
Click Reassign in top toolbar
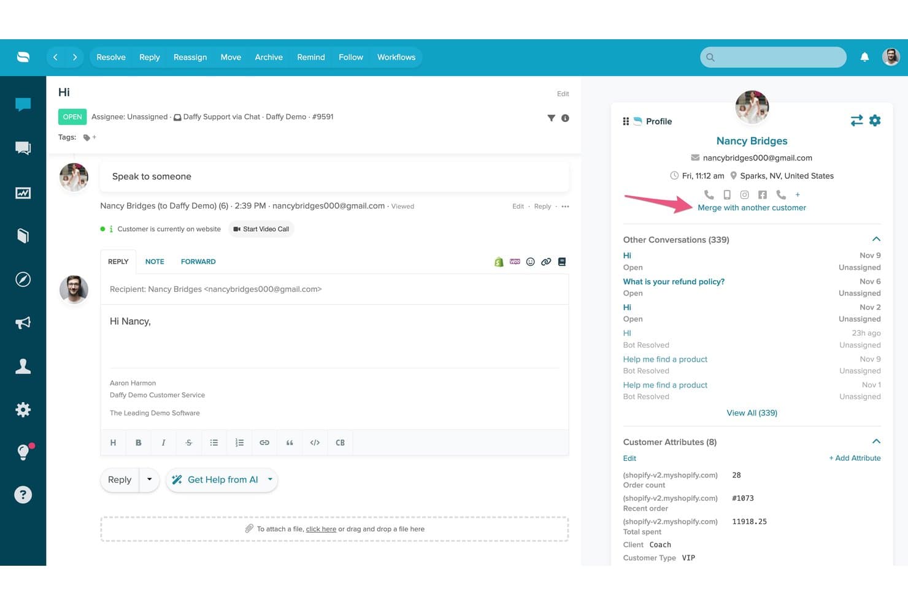tap(190, 57)
